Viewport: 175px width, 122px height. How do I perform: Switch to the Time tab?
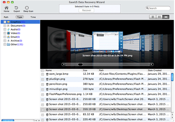pyautogui.click(x=33, y=17)
